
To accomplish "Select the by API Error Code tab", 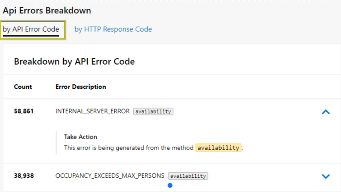I will point(31,29).
